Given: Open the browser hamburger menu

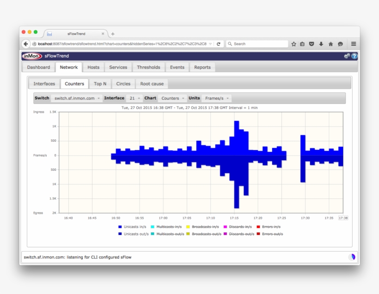Looking at the screenshot, I should pos(354,44).
